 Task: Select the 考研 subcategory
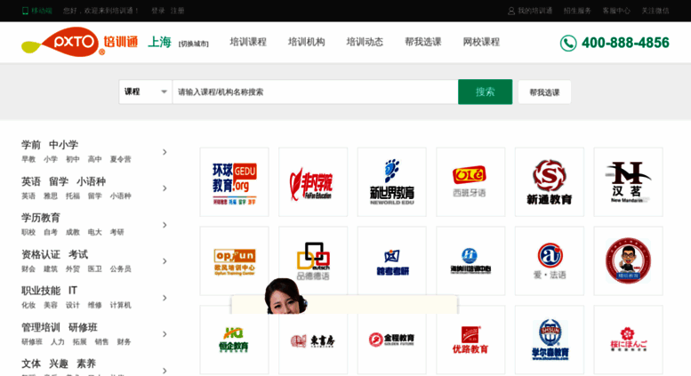coord(117,232)
